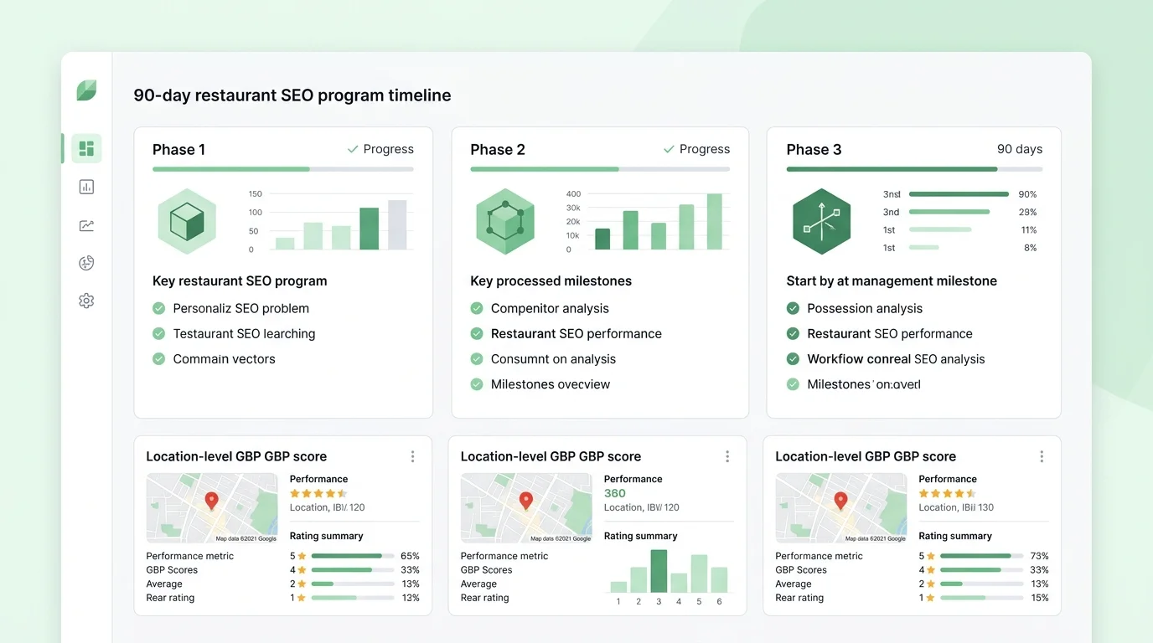
Task: Toggle Compenitor analysis check
Action: point(477,308)
